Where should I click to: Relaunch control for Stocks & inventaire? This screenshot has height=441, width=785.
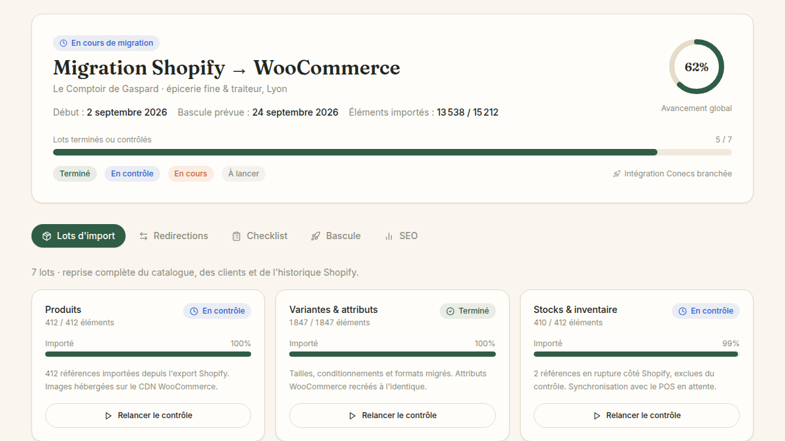click(x=637, y=416)
